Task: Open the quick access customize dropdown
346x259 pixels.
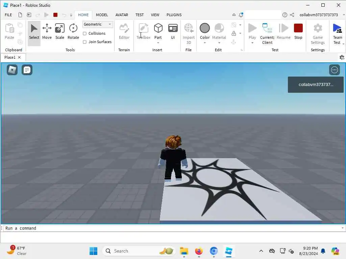Action: 71,15
